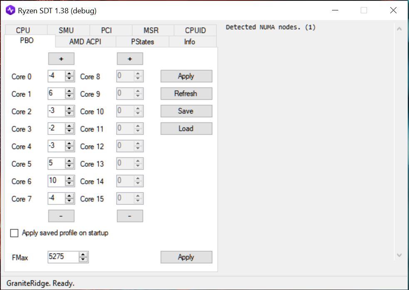Increase Core 1 offset with up arrow
This screenshot has width=409, height=290.
[69, 91]
